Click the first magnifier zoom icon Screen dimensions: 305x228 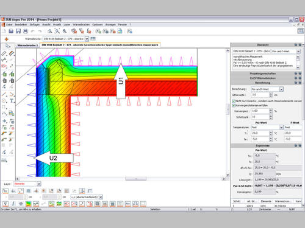tap(50, 31)
